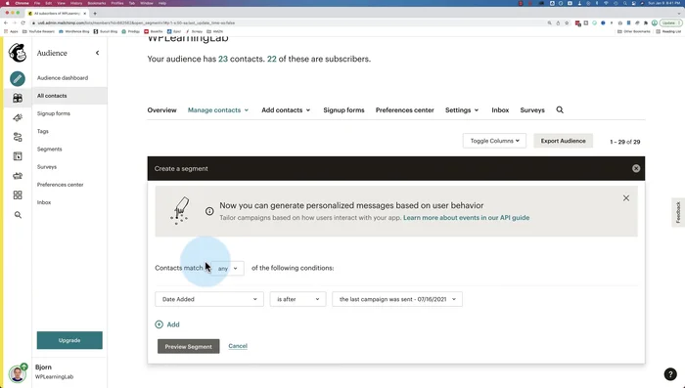Image resolution: width=685 pixels, height=388 pixels.
Task: Go back in Chrome
Action: (x=6, y=22)
